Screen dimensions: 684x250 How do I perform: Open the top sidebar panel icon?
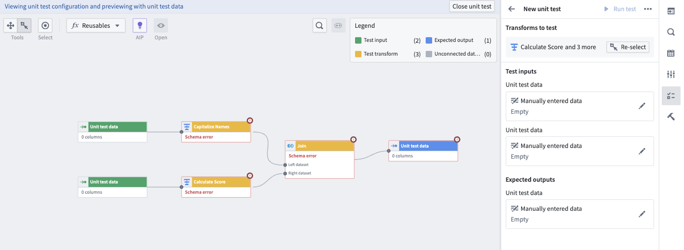click(671, 11)
